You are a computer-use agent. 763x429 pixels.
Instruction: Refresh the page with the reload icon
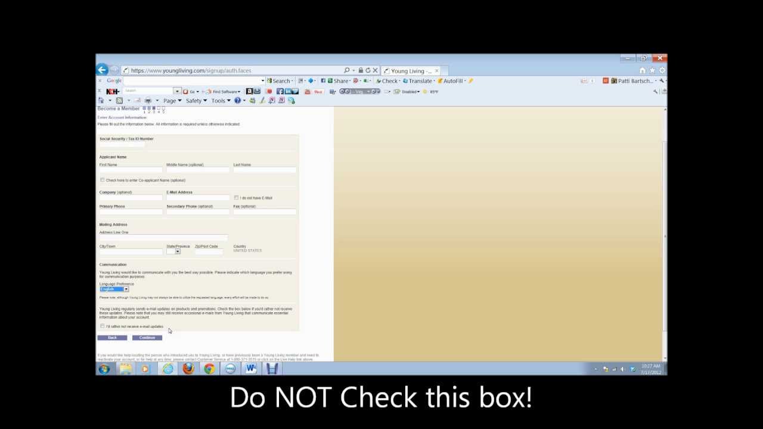click(x=368, y=70)
